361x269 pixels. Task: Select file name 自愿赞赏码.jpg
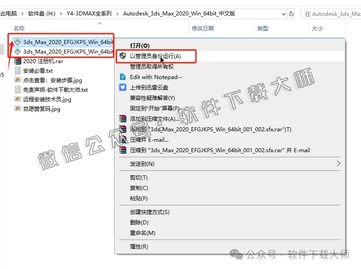[42, 109]
